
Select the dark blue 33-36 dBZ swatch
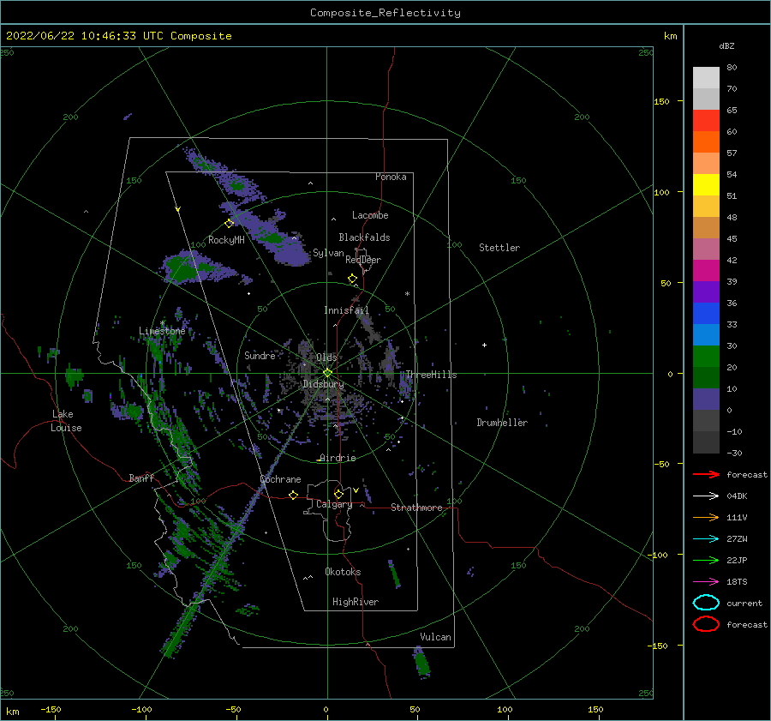[706, 314]
